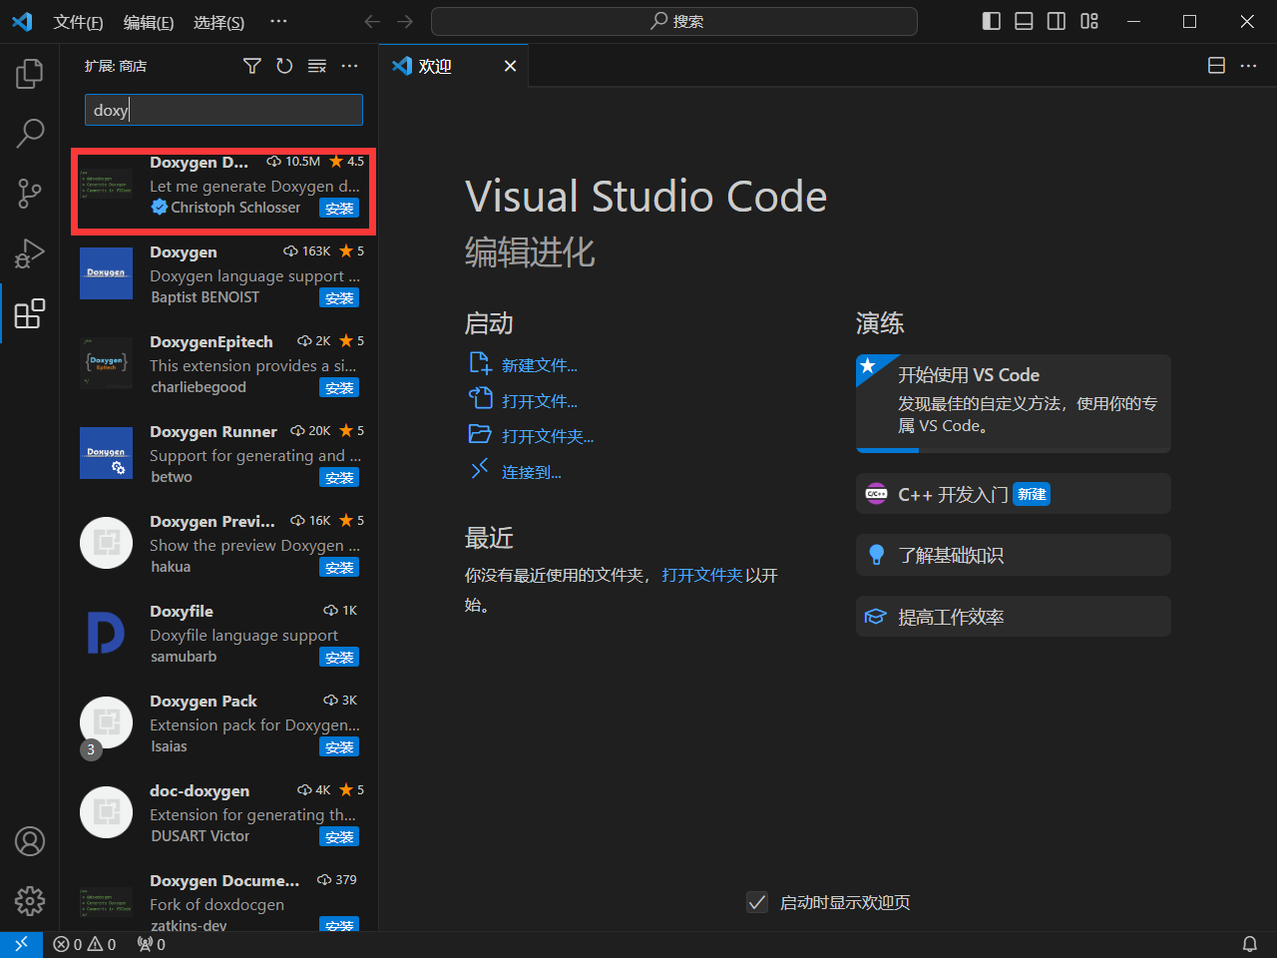Open the Search view in activity bar

tap(30, 133)
